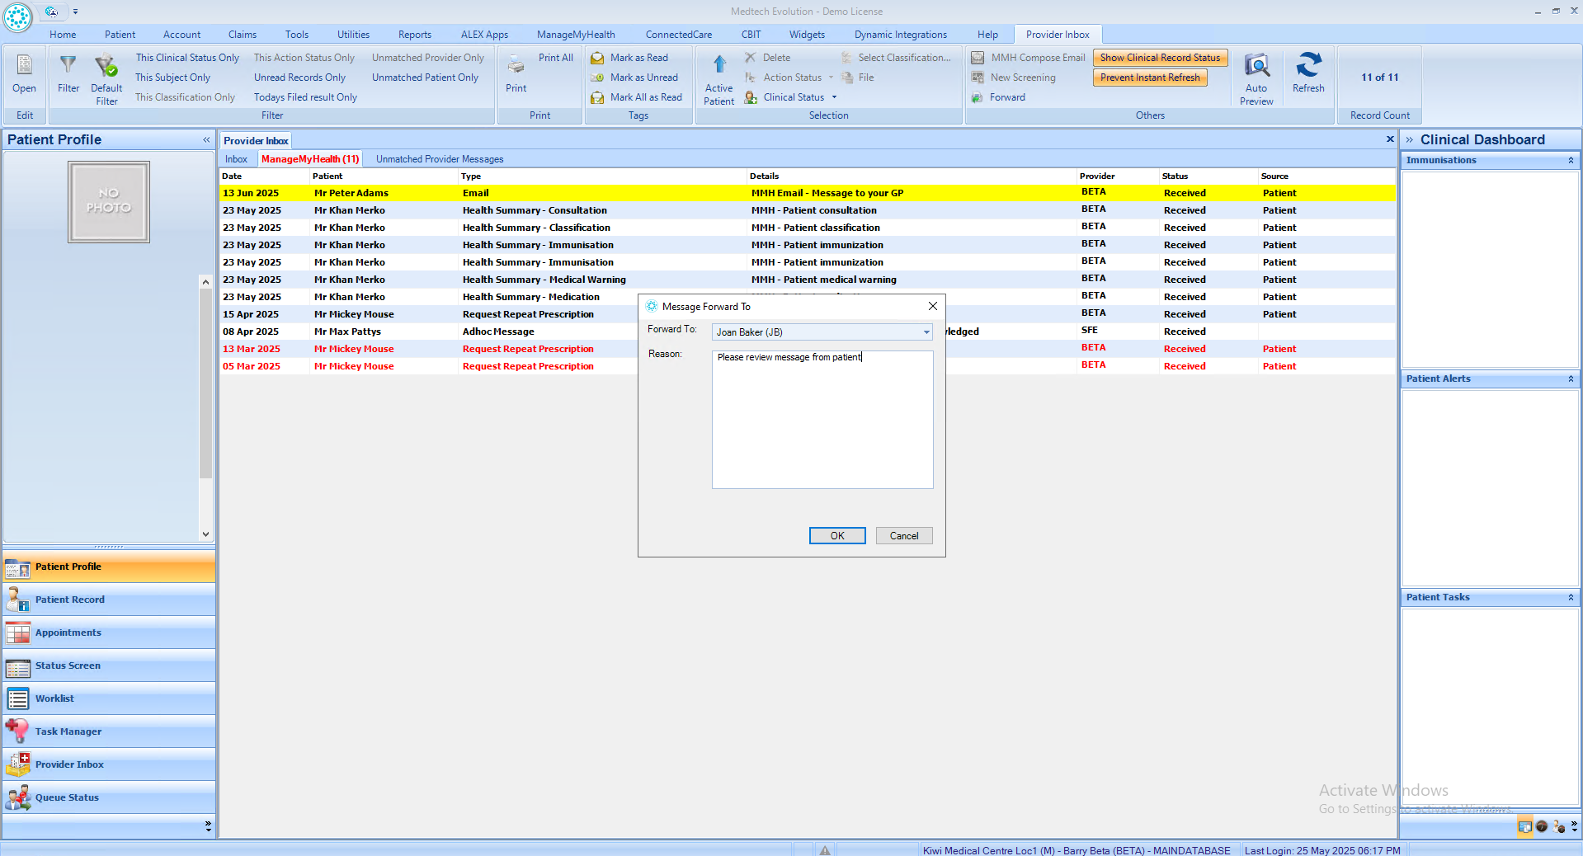Toggle Show Clinical Record Status
Screen dimensions: 1583x856
1159,58
